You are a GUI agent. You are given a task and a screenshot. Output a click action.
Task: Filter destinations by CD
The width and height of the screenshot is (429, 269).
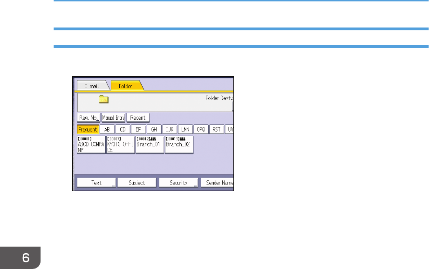pos(123,129)
